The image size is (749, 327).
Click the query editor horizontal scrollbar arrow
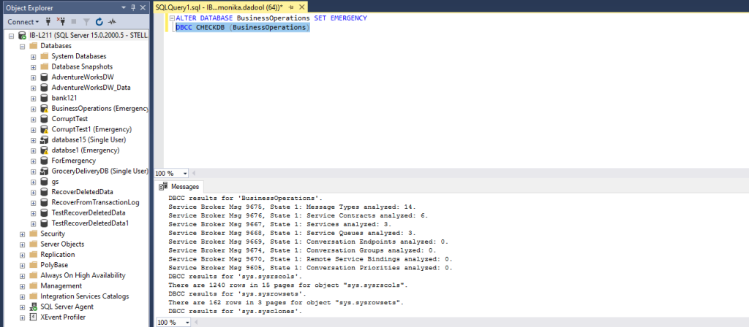click(194, 174)
